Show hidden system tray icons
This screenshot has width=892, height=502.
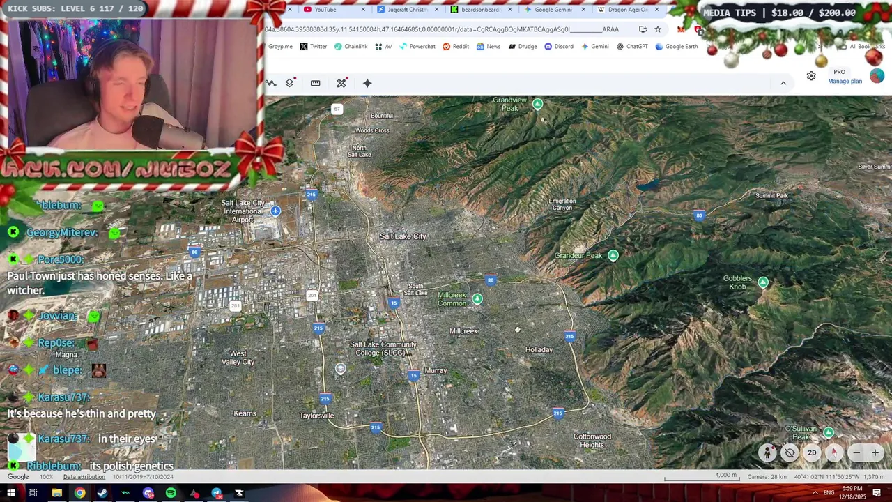click(815, 493)
